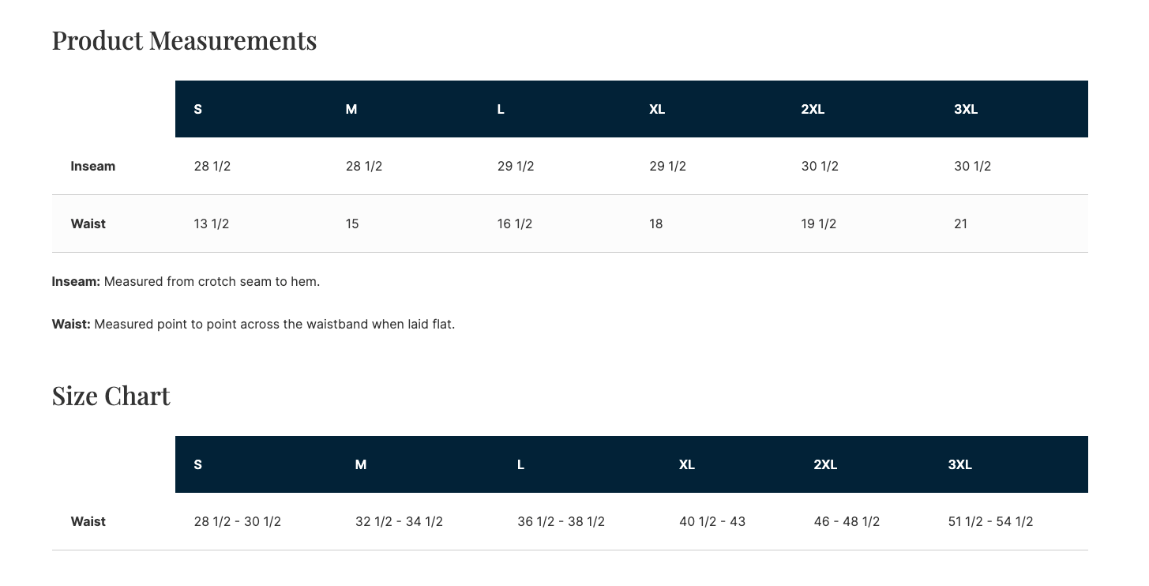Click the 18 waist value under XL

[x=656, y=224]
